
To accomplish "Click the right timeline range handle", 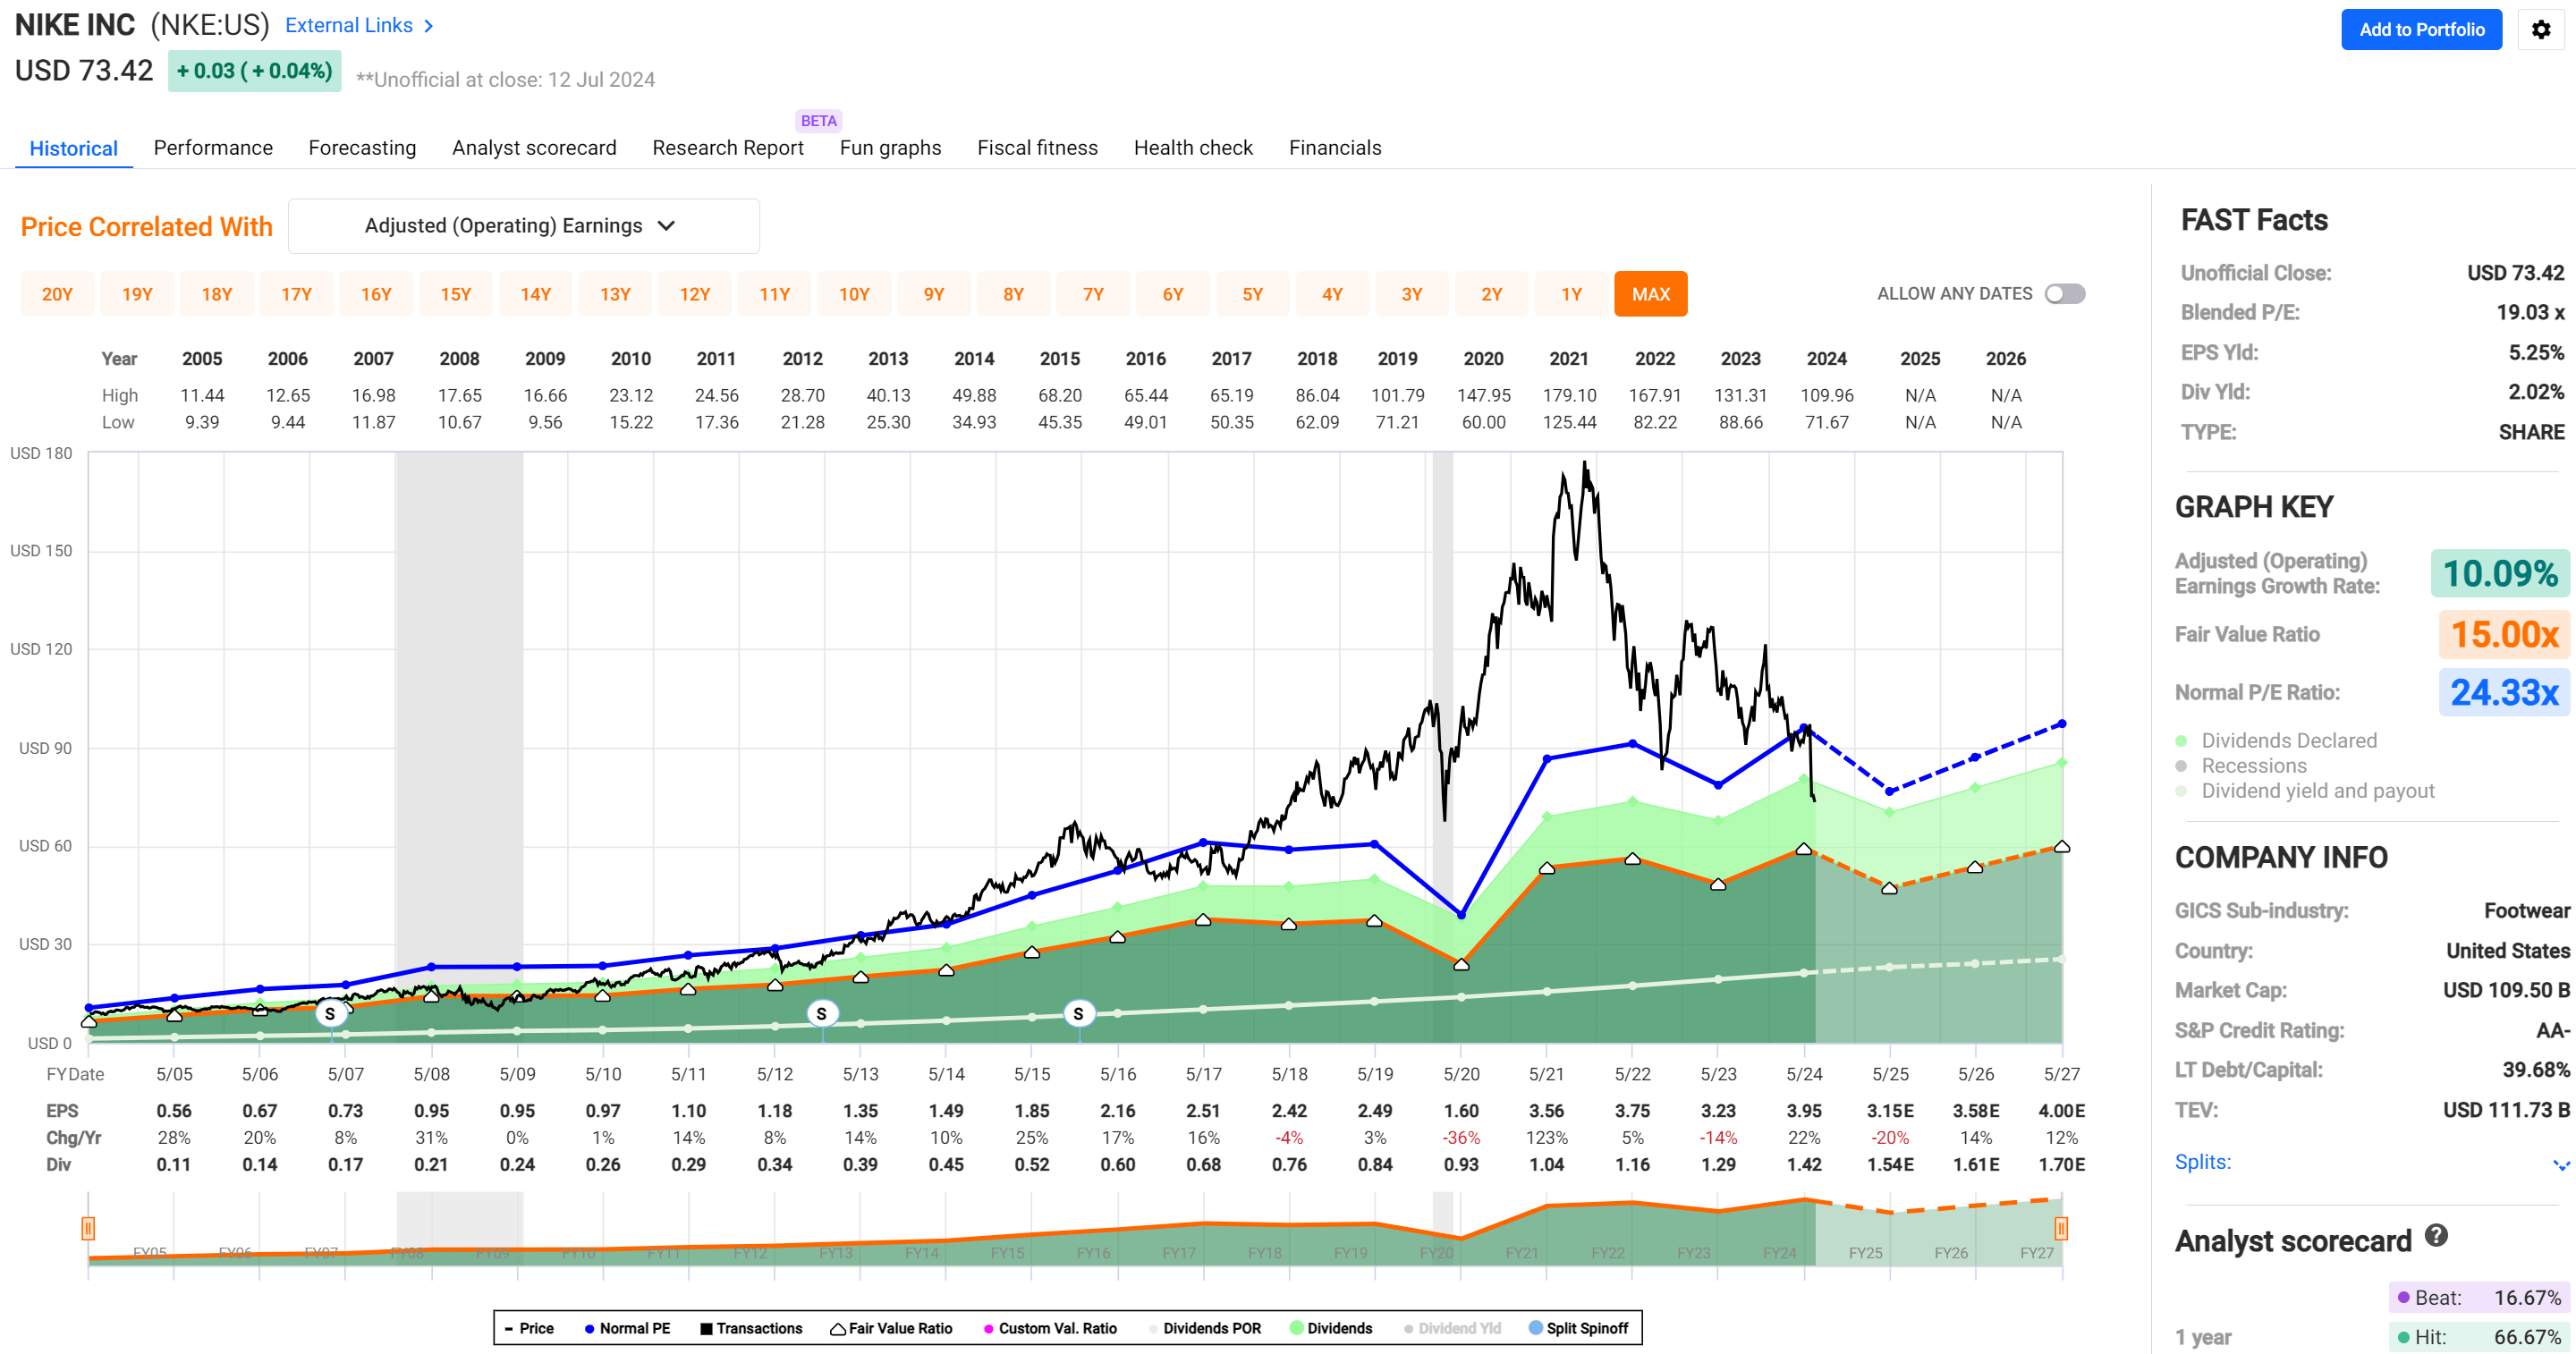I will [2061, 1228].
